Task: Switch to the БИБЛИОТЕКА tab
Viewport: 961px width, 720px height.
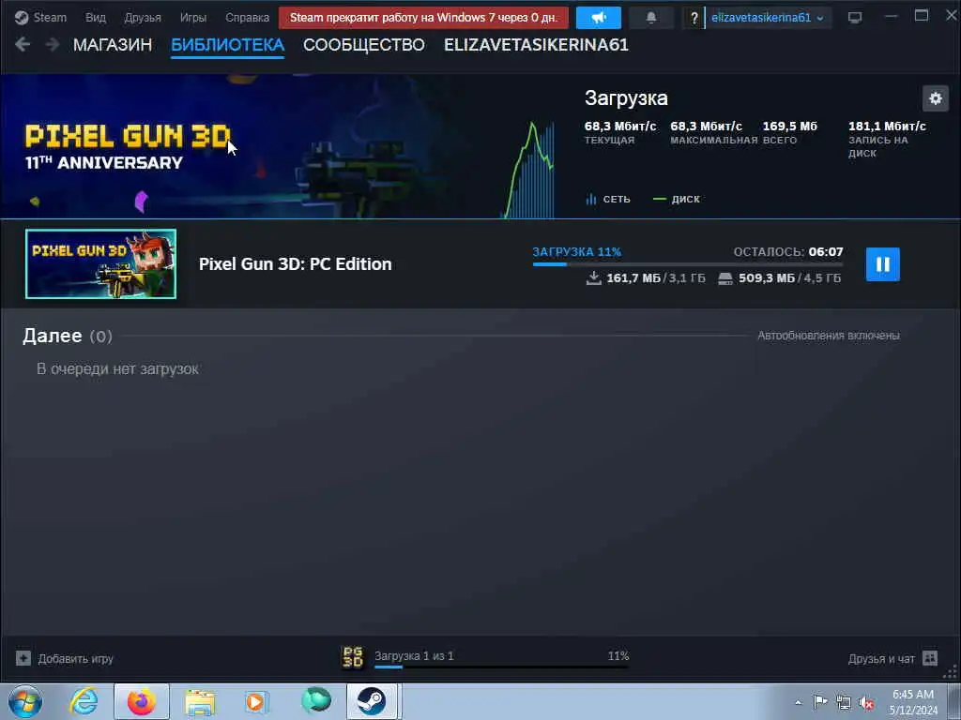Action: click(x=227, y=45)
